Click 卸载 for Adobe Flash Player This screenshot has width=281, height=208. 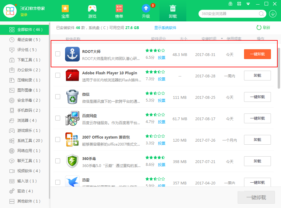[257, 75]
